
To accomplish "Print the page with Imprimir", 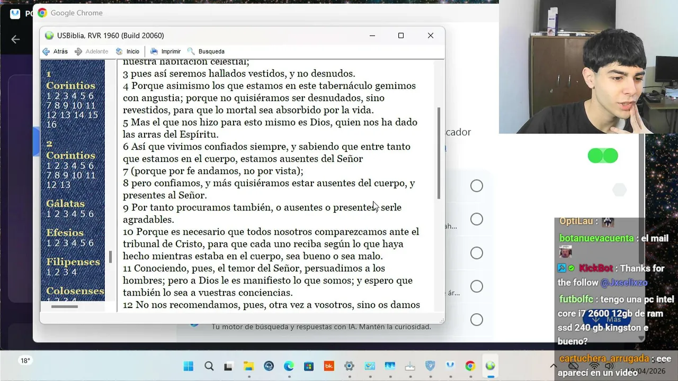I will 166,51.
